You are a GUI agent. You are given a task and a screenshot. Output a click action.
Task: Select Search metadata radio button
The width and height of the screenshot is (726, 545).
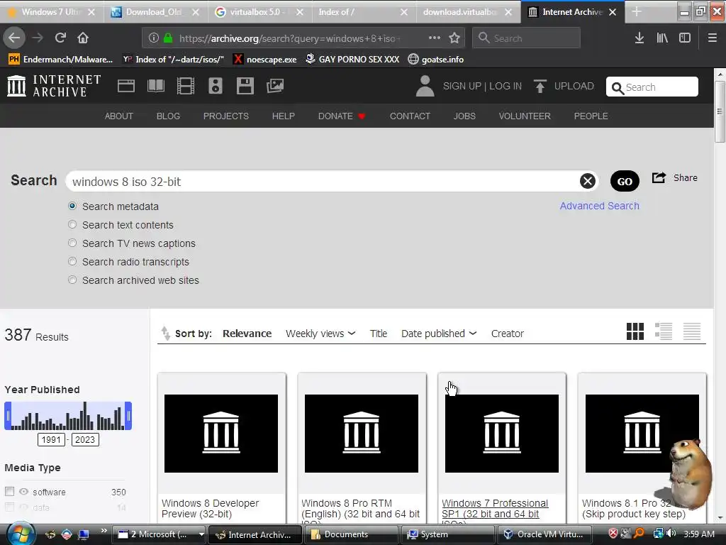[x=72, y=206]
